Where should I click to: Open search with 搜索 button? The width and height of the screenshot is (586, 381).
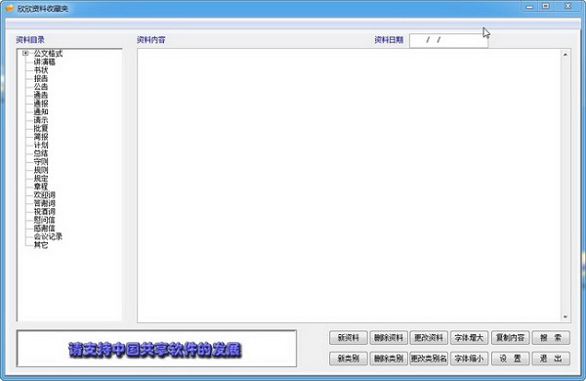pyautogui.click(x=551, y=338)
